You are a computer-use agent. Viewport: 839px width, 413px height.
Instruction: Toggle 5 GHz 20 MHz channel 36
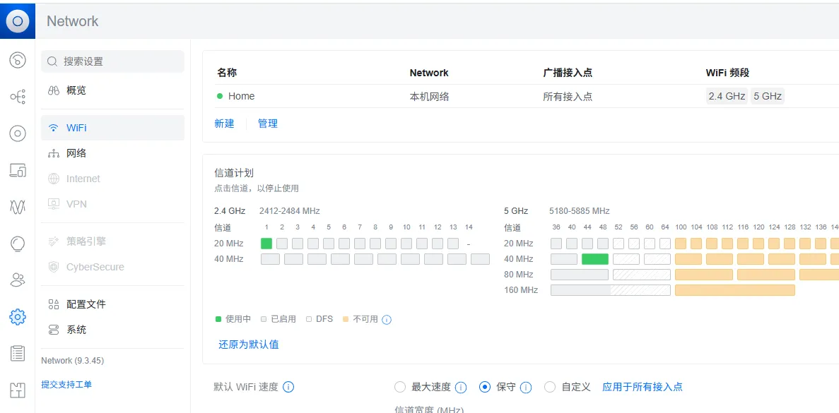point(556,244)
